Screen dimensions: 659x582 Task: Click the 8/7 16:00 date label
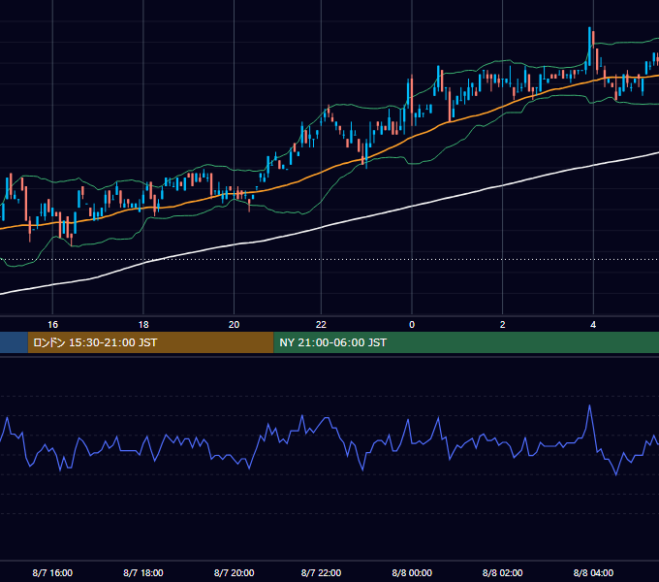52,572
